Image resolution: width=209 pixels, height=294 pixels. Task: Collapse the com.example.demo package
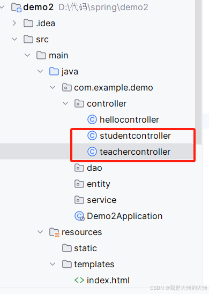53,87
